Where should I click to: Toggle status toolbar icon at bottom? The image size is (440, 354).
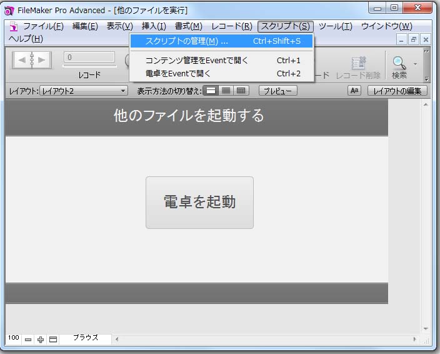(x=53, y=340)
